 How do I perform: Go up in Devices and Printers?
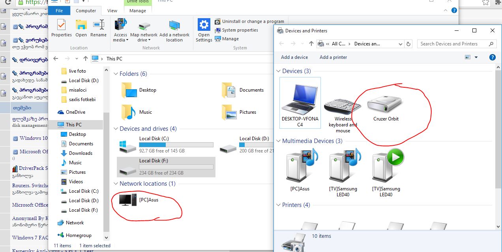311,44
